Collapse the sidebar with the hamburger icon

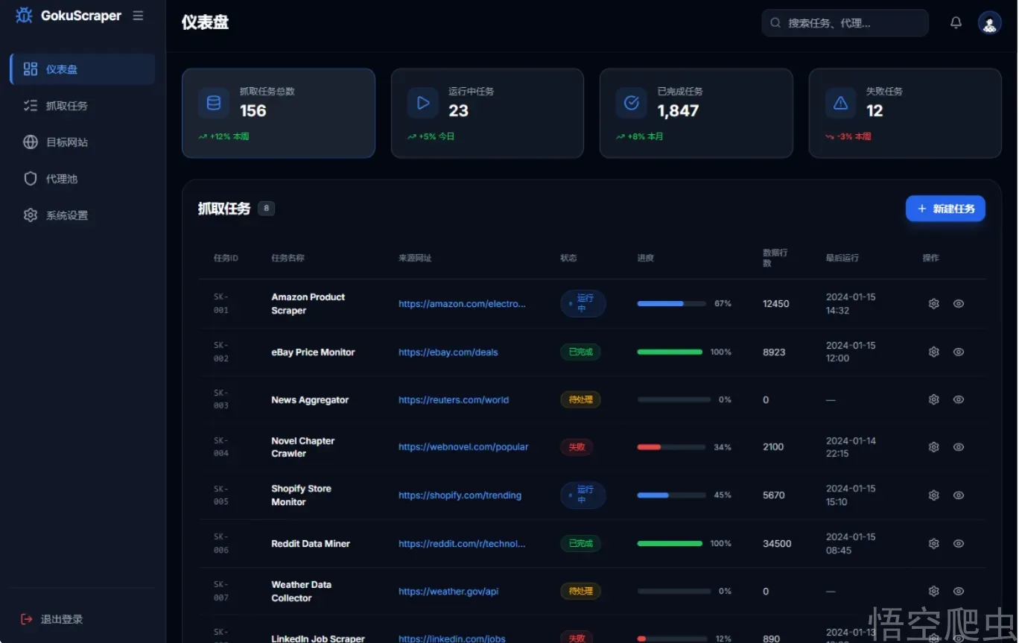click(138, 16)
